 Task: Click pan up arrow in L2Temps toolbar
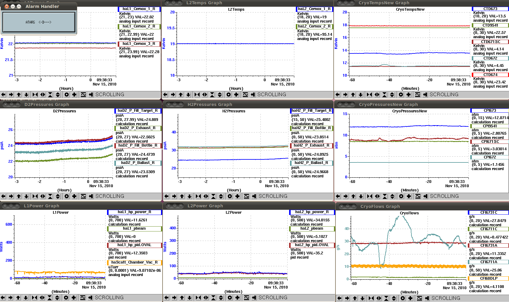tap(181, 95)
